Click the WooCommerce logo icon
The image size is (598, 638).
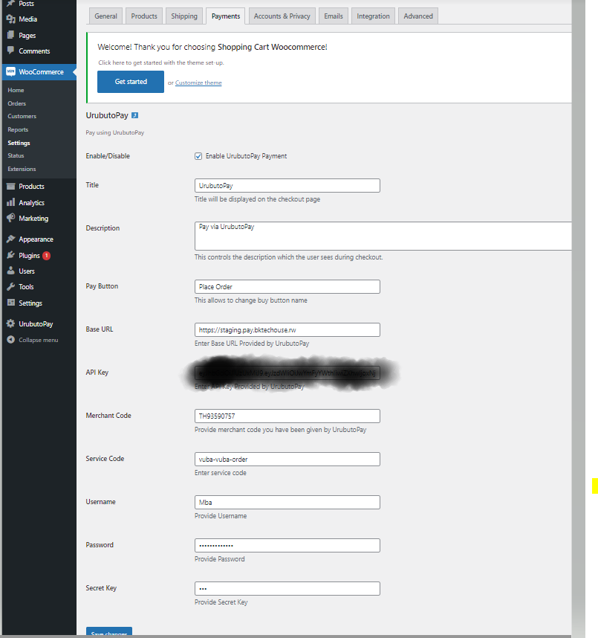pos(11,71)
